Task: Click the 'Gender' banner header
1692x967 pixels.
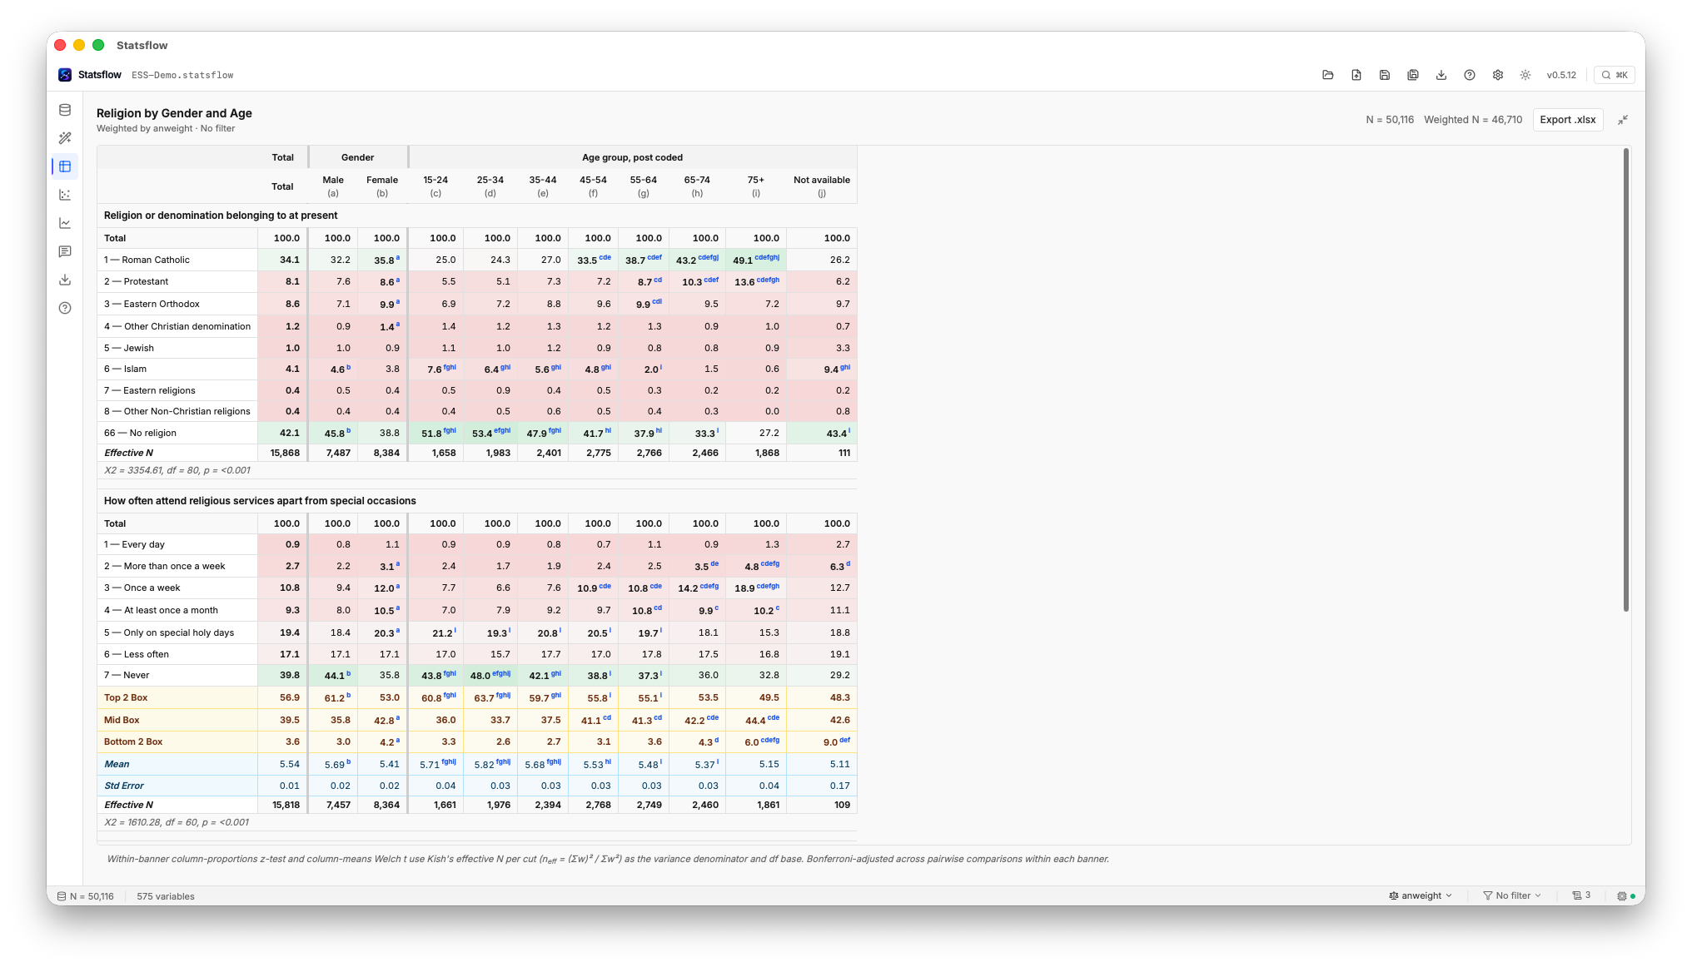Action: (357, 157)
